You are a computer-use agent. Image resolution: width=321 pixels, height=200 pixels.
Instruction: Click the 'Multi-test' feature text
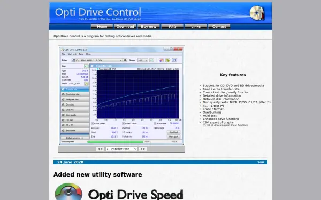tap(209, 116)
